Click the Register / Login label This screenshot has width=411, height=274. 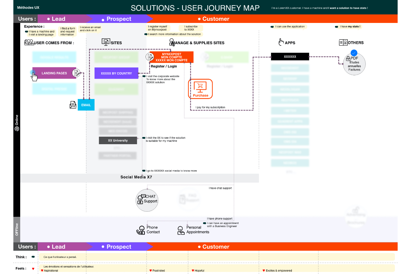click(x=164, y=66)
